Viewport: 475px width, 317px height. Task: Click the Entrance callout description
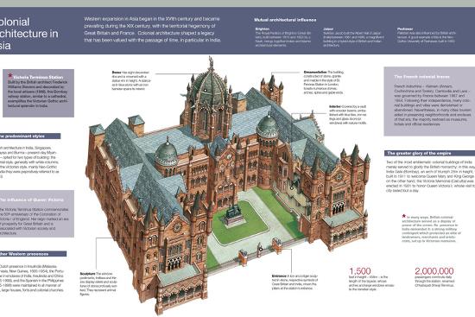point(295,282)
